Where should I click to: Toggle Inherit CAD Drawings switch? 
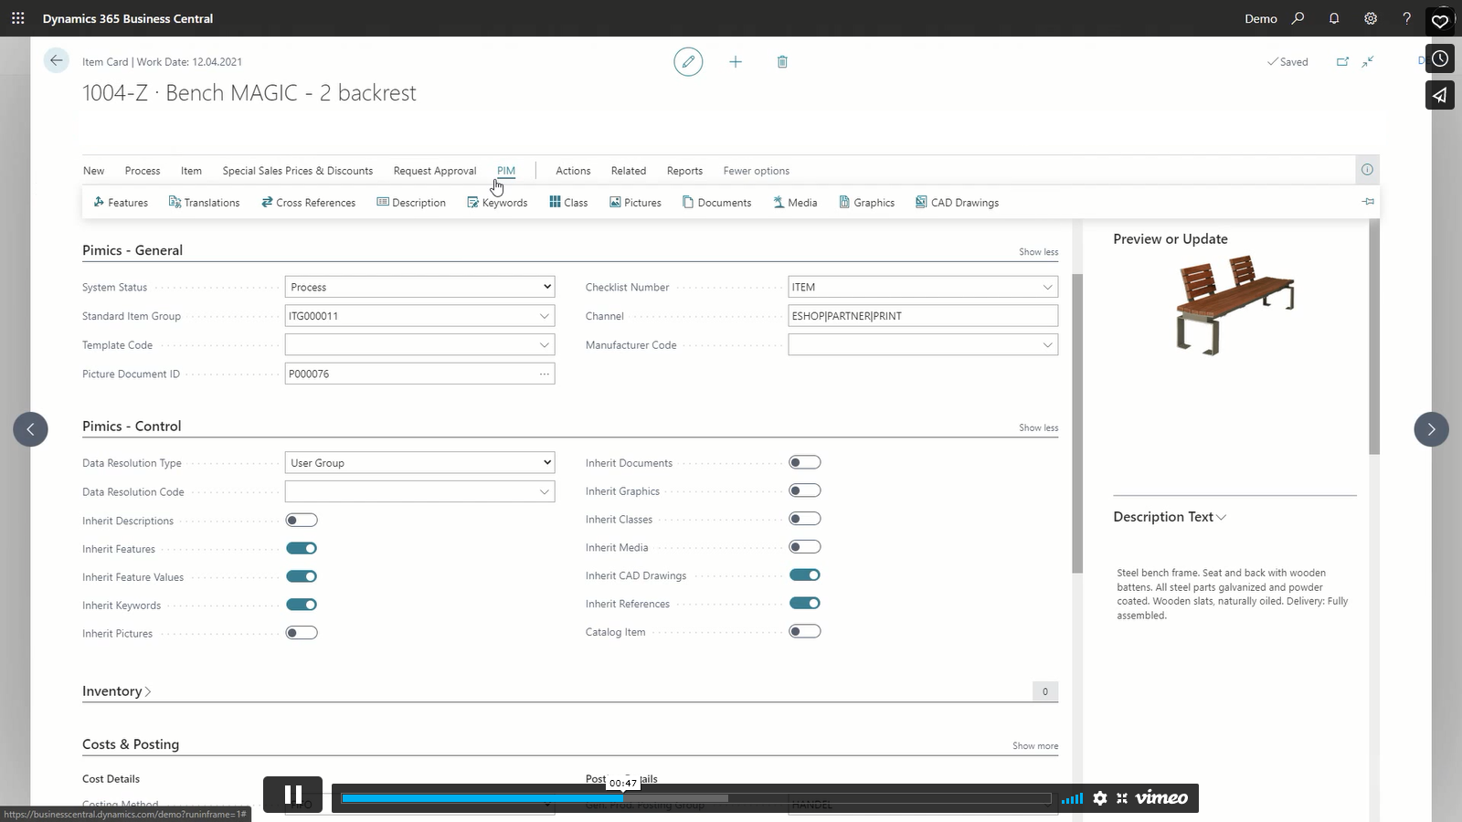pyautogui.click(x=805, y=575)
